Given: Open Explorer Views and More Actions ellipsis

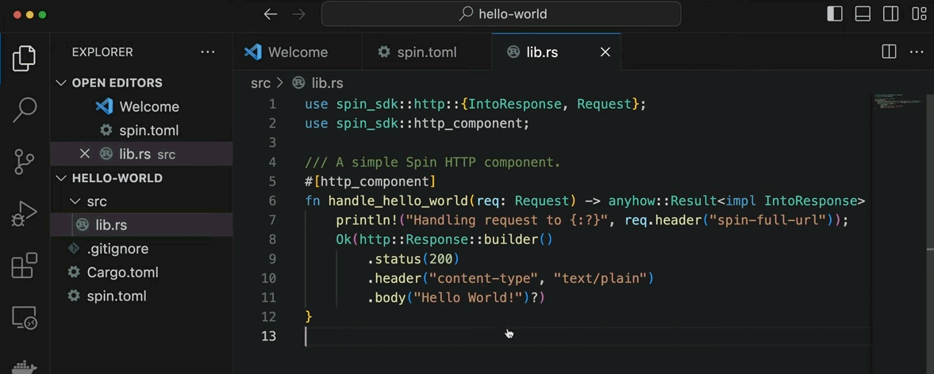Looking at the screenshot, I should (x=208, y=52).
